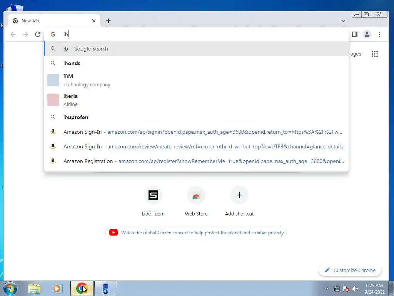Click the browser forward arrow
The height and width of the screenshot is (296, 394).
[x=25, y=34]
